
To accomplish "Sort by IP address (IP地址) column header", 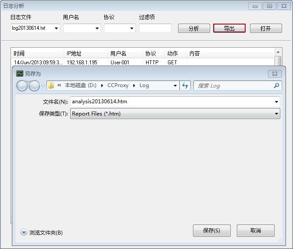I will coord(86,53).
